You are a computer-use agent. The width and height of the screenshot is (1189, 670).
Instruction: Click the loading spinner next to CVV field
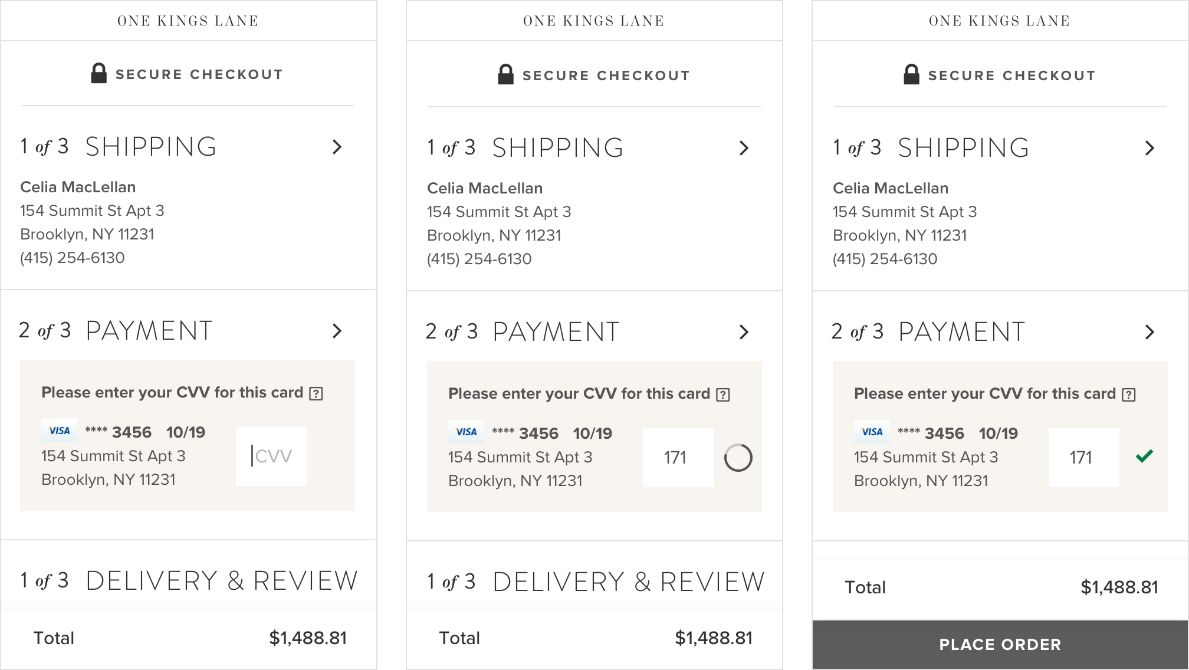click(x=738, y=458)
